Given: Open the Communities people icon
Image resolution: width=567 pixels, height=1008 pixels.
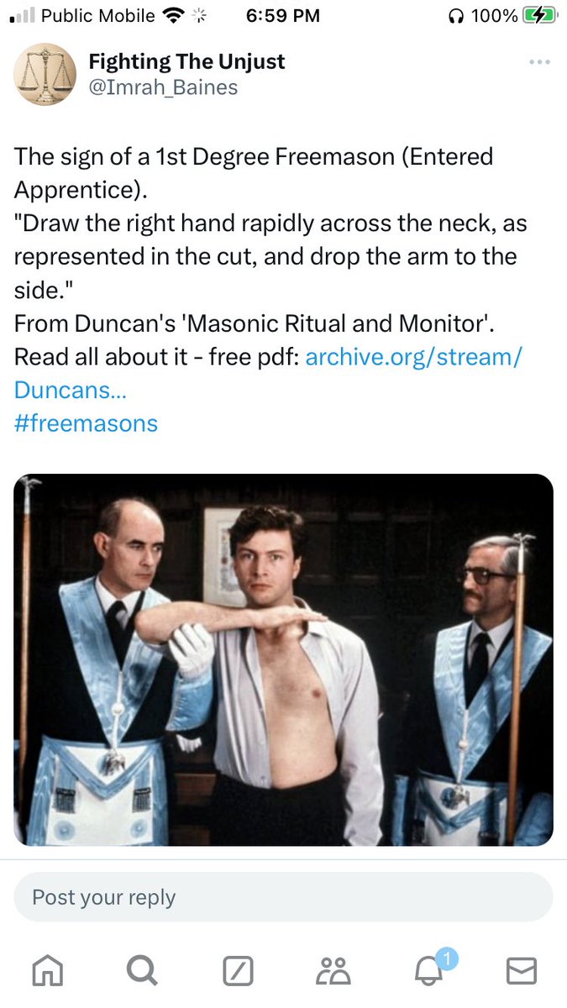Looking at the screenshot, I should pos(333,971).
